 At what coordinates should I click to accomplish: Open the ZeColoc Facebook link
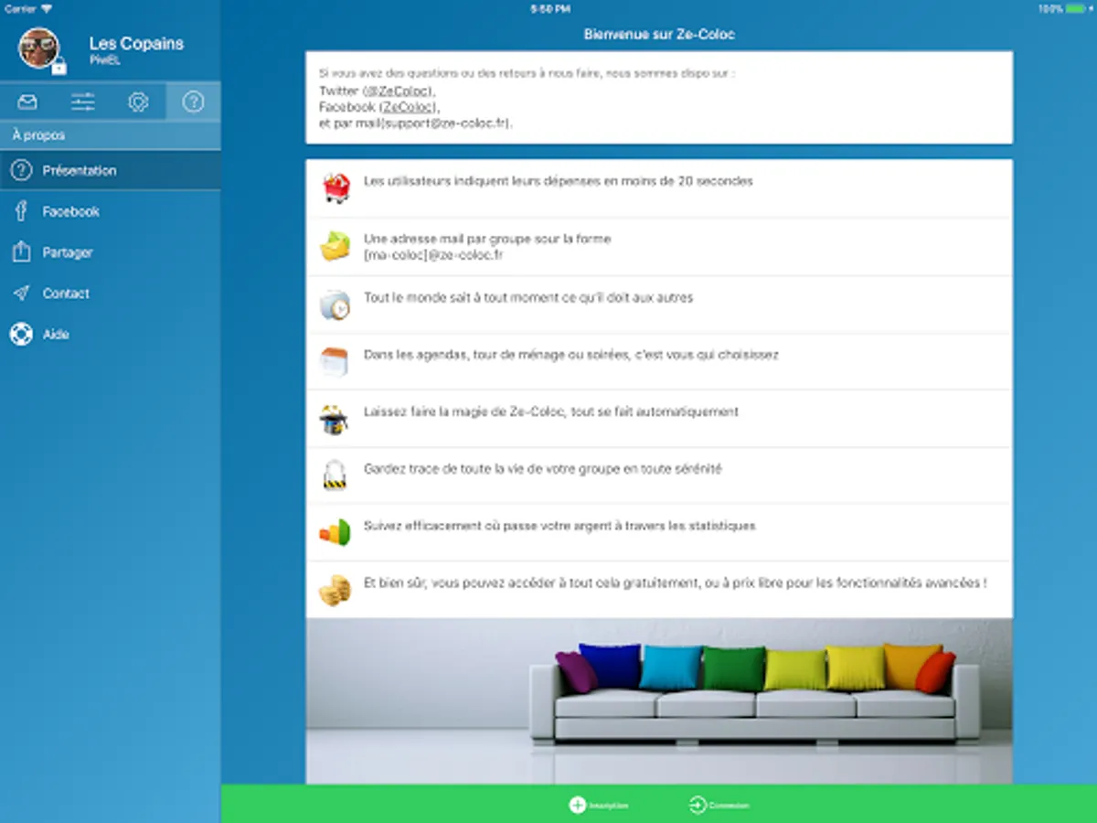tap(409, 107)
